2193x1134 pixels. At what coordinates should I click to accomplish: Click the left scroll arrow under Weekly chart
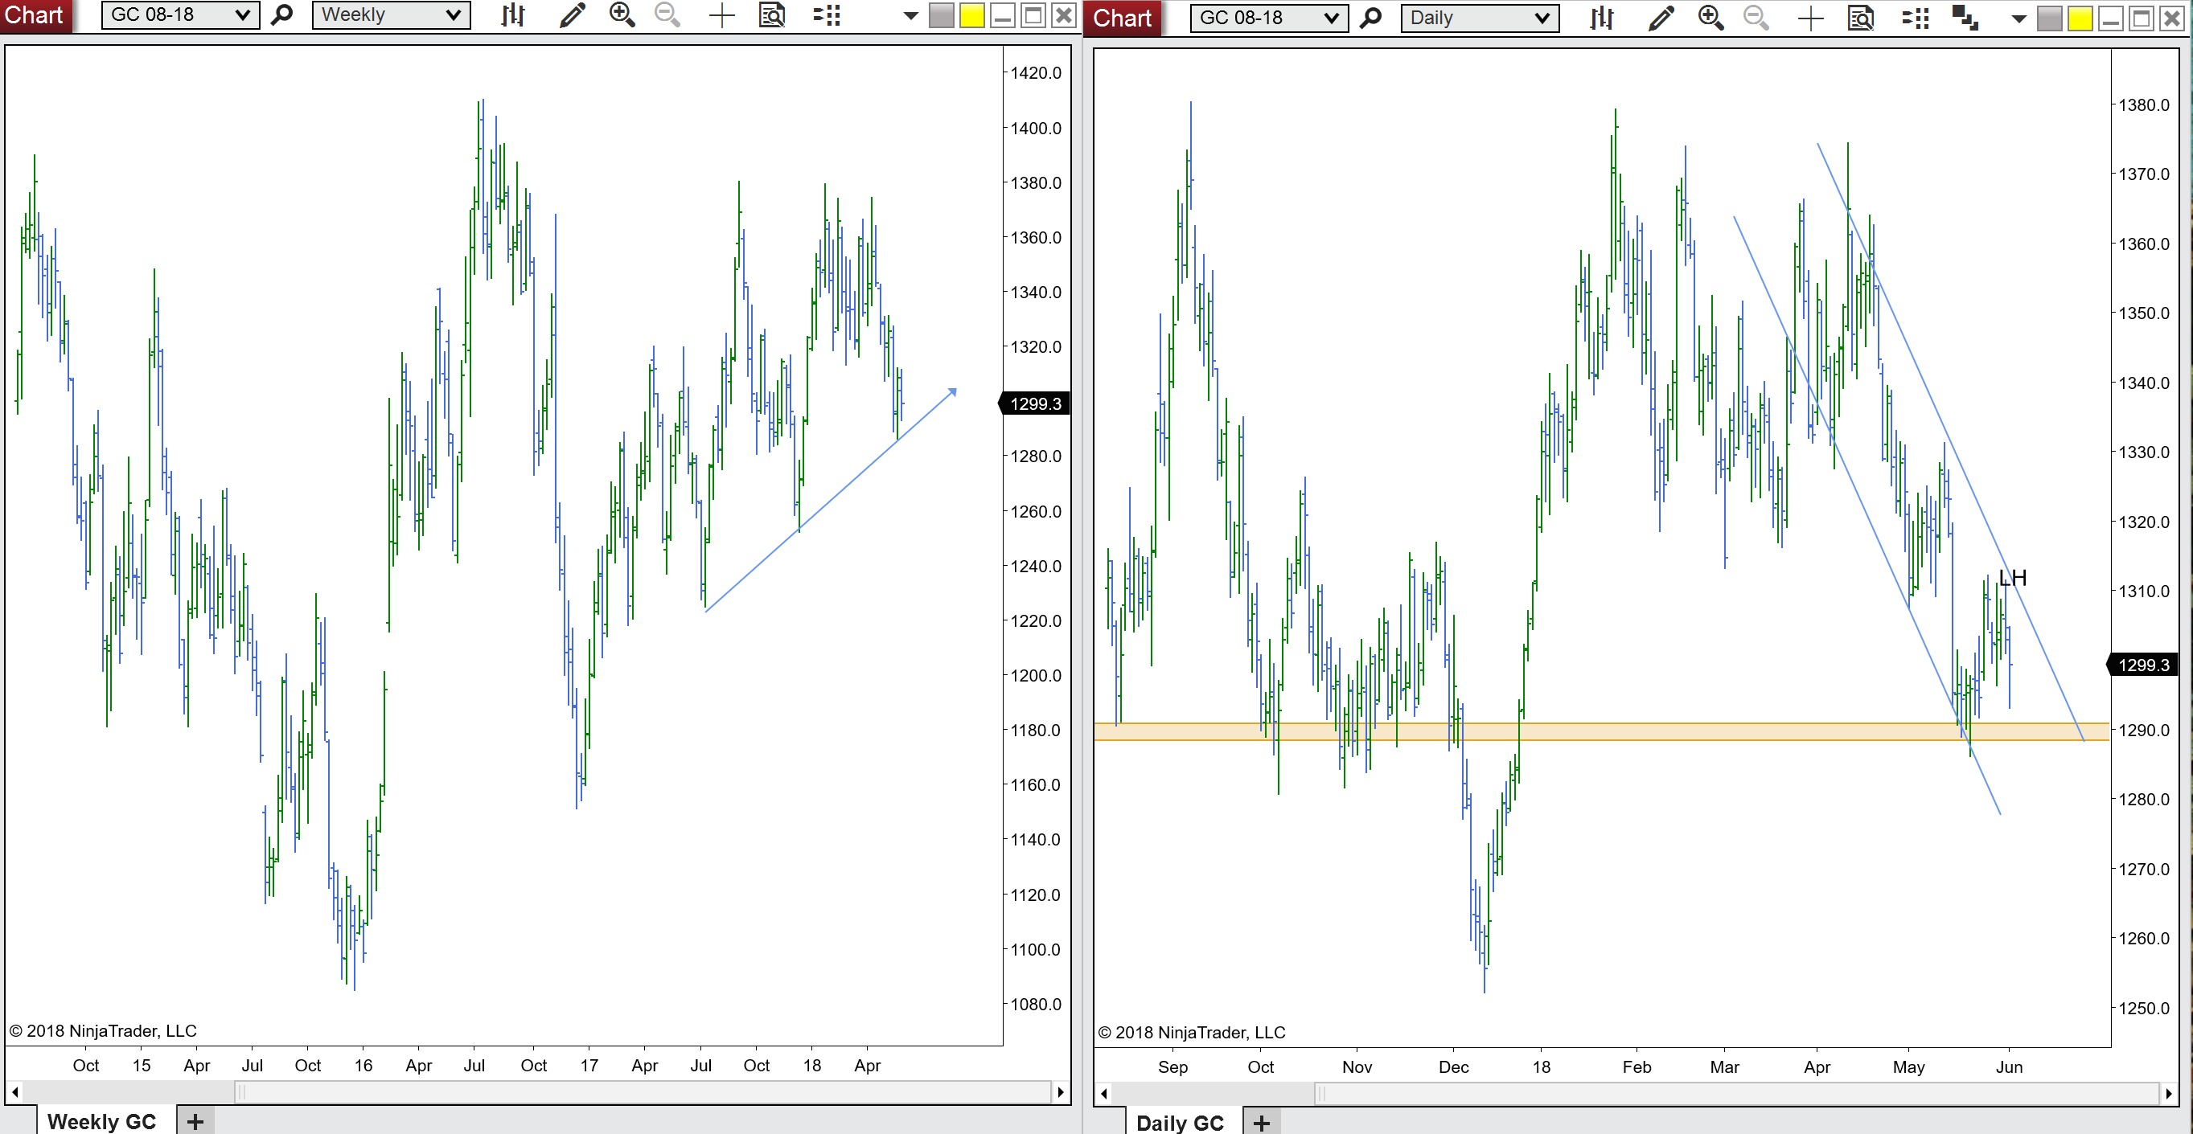click(x=15, y=1091)
